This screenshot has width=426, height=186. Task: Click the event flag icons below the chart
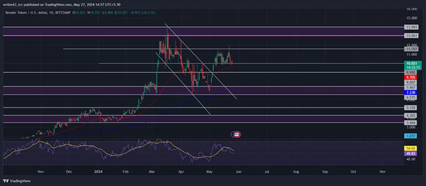tap(235, 134)
